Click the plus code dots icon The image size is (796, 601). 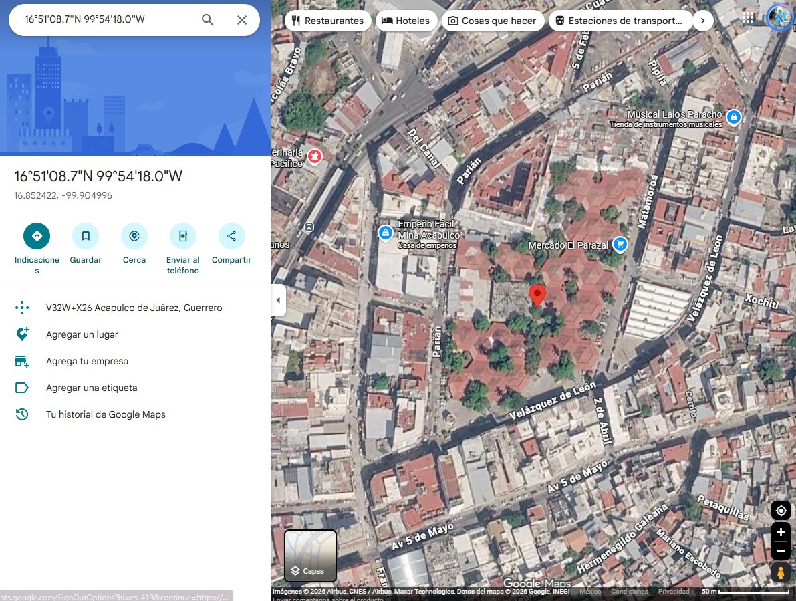pyautogui.click(x=22, y=308)
